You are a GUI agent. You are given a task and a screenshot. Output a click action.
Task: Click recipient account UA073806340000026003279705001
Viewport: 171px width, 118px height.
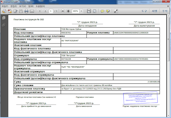tap(131, 59)
